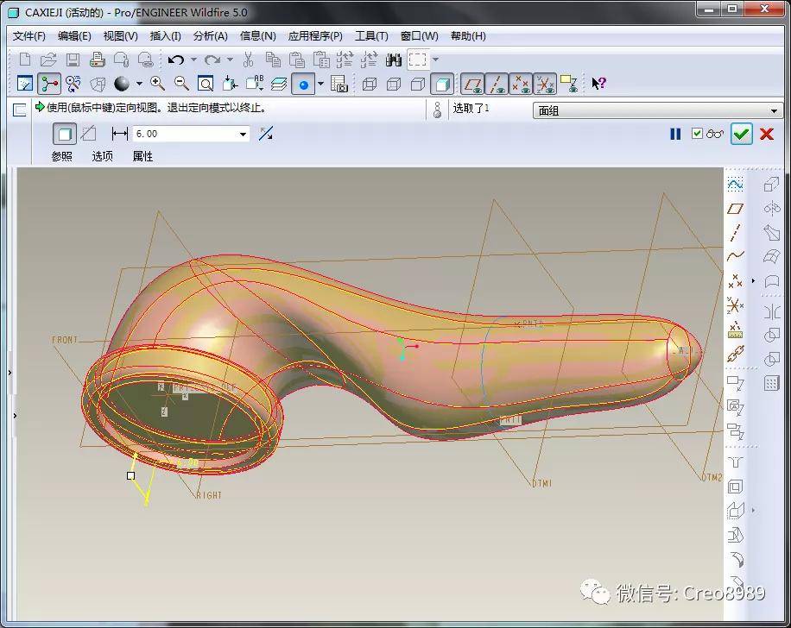
Task: Open the thickness value dropdown
Action: (x=244, y=134)
